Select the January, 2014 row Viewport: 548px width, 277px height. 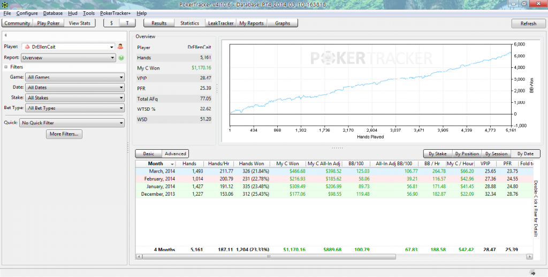click(334, 187)
